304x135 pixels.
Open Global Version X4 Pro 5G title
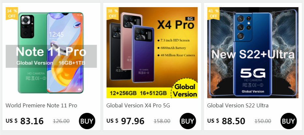click(x=138, y=105)
